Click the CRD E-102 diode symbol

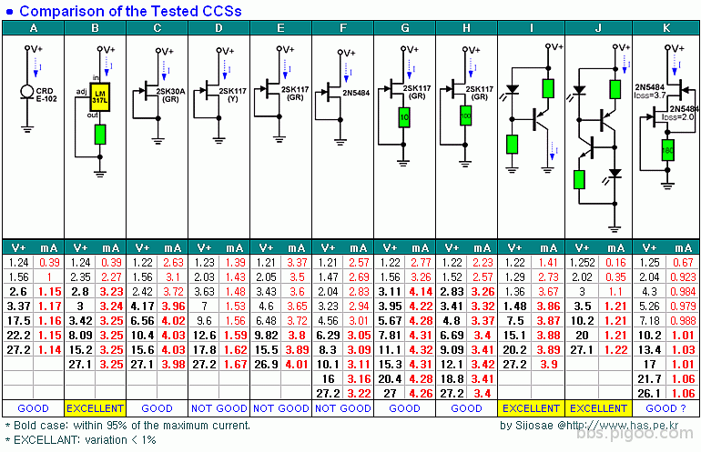click(x=27, y=93)
